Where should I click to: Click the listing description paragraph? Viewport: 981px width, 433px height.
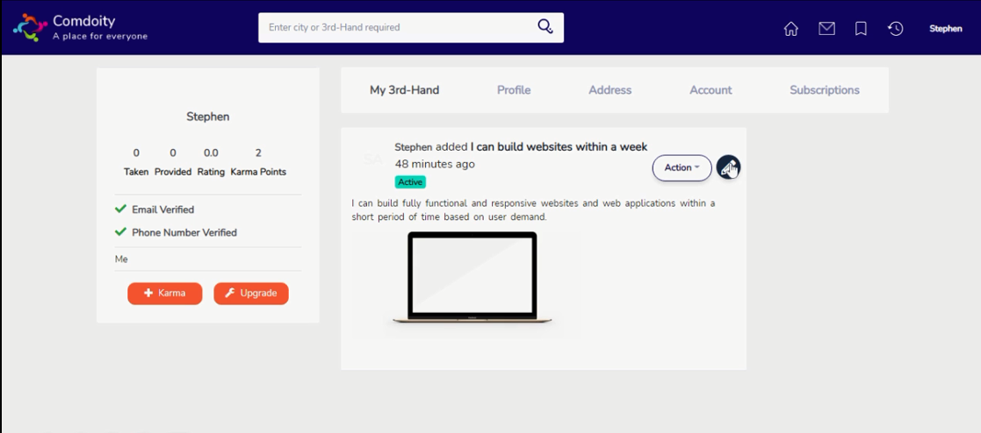click(533, 210)
